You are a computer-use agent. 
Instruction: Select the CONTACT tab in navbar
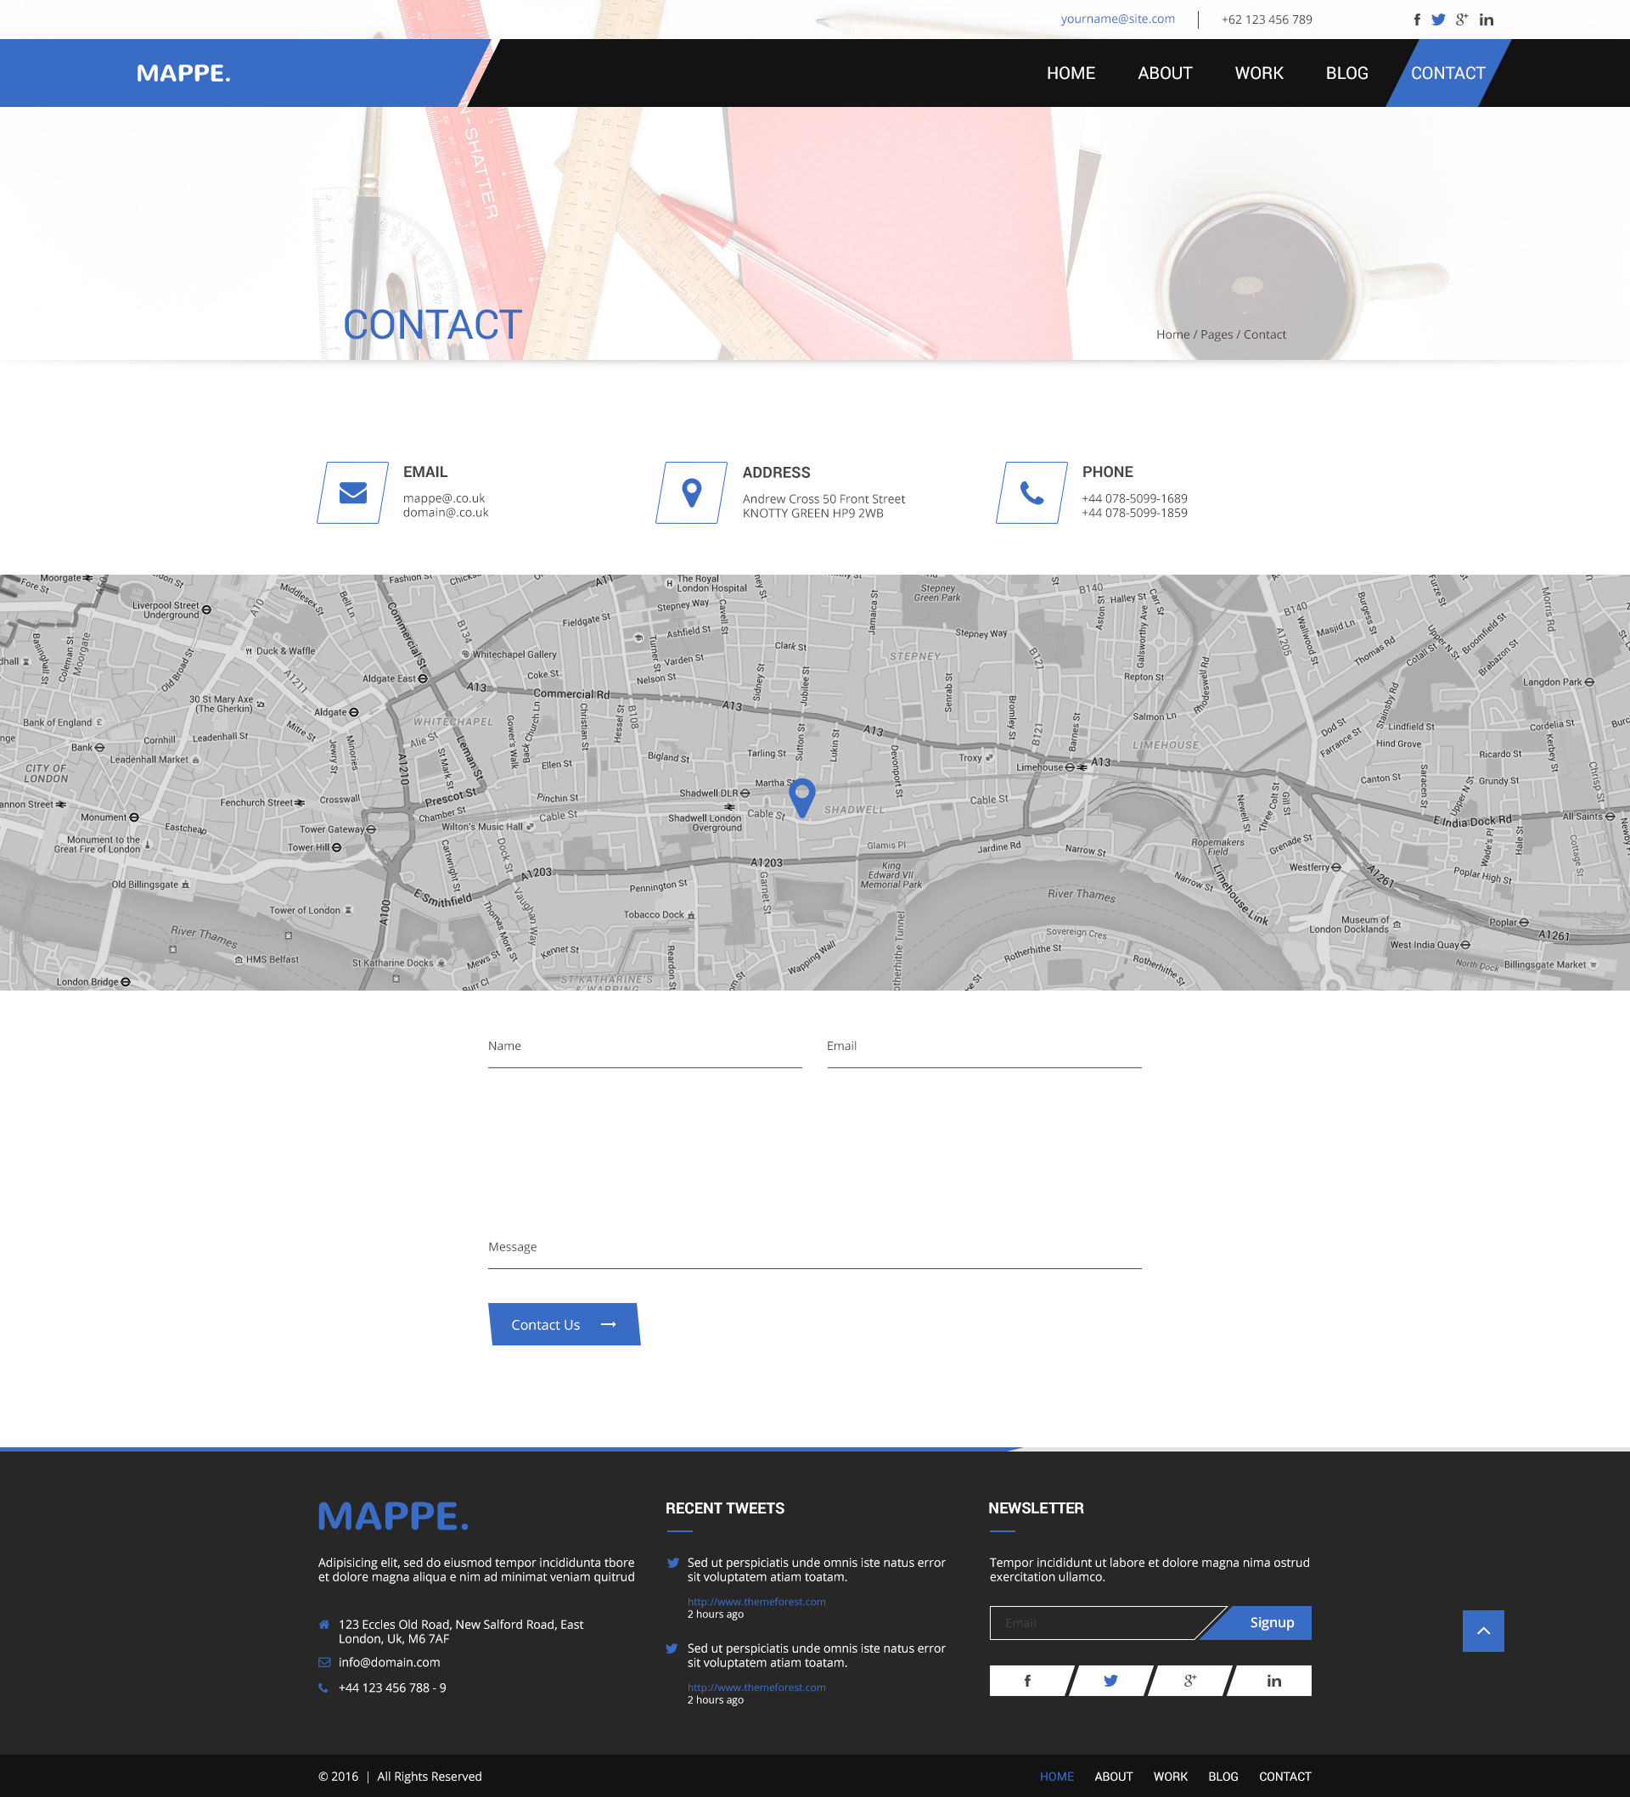coord(1447,73)
